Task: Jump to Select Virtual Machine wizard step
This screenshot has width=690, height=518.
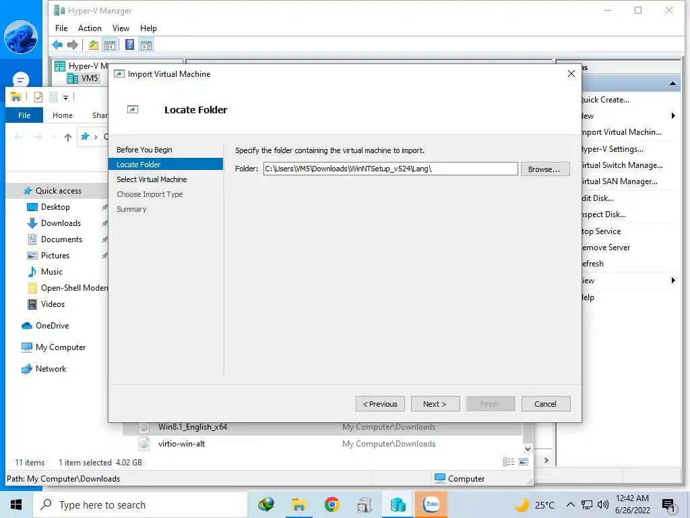Action: [x=152, y=179]
